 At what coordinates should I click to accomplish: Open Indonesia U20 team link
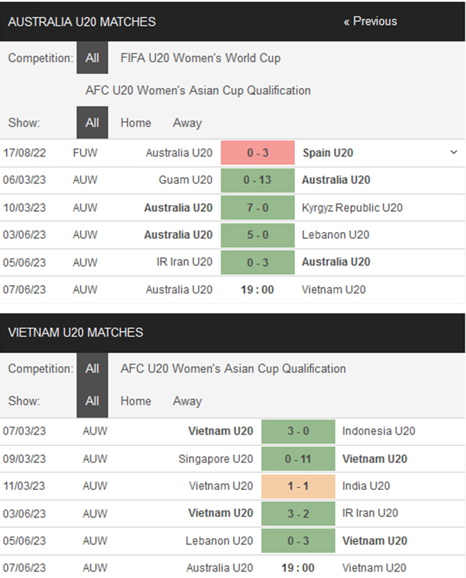pyautogui.click(x=378, y=431)
